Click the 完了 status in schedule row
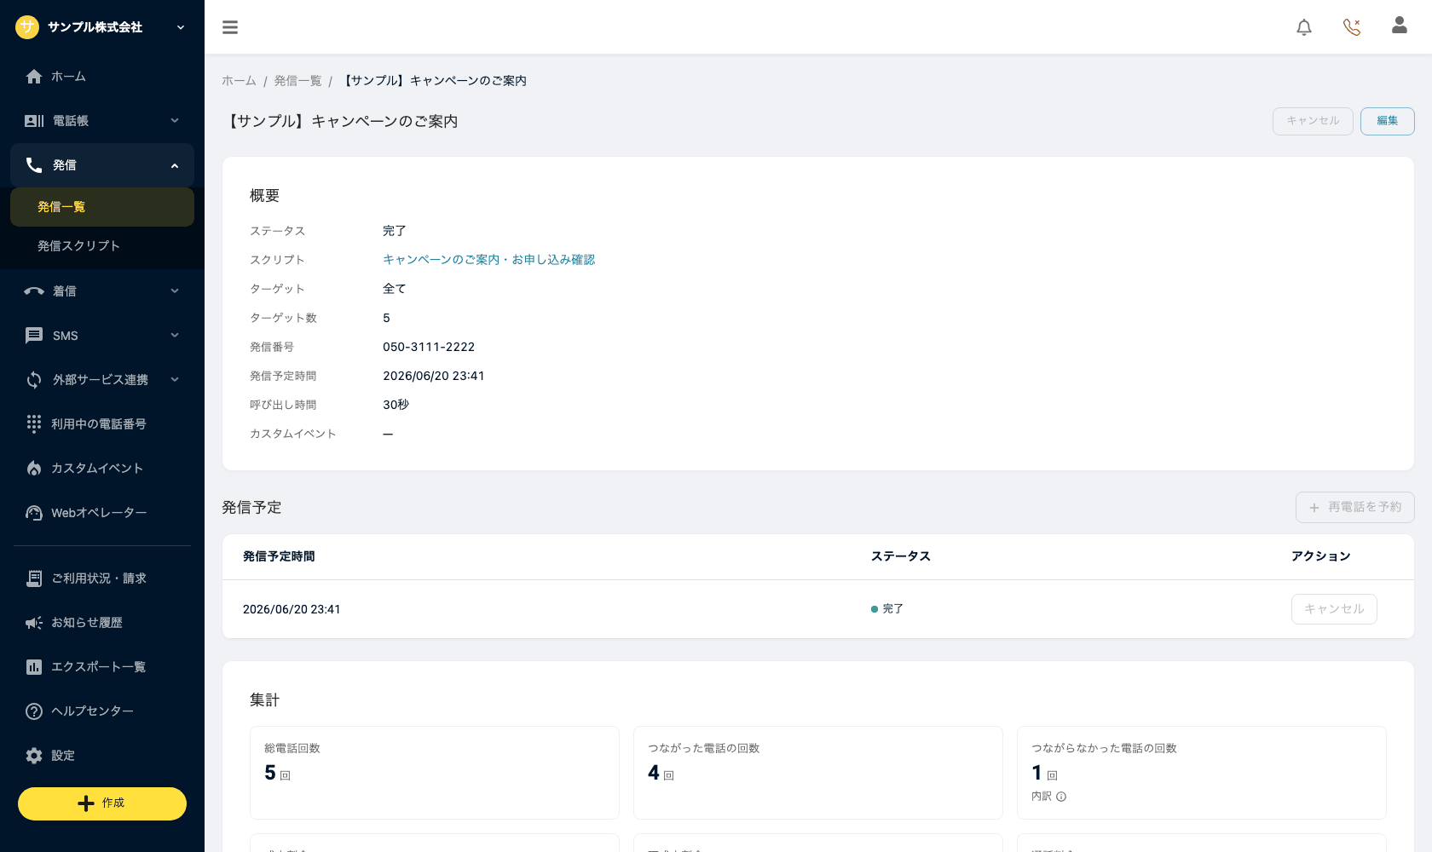This screenshot has height=852, width=1432. 887,609
